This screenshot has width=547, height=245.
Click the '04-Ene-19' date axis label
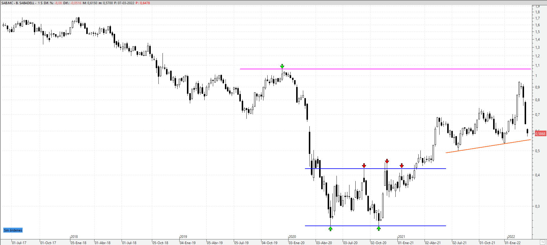click(x=188, y=243)
